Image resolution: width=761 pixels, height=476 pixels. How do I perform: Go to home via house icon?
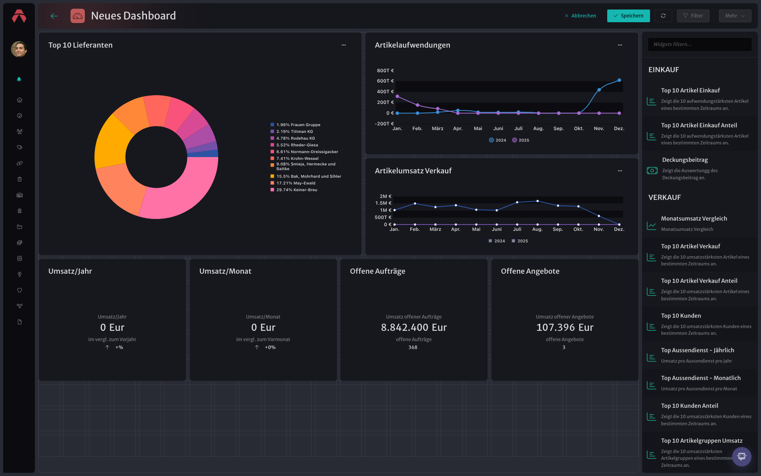tap(19, 100)
